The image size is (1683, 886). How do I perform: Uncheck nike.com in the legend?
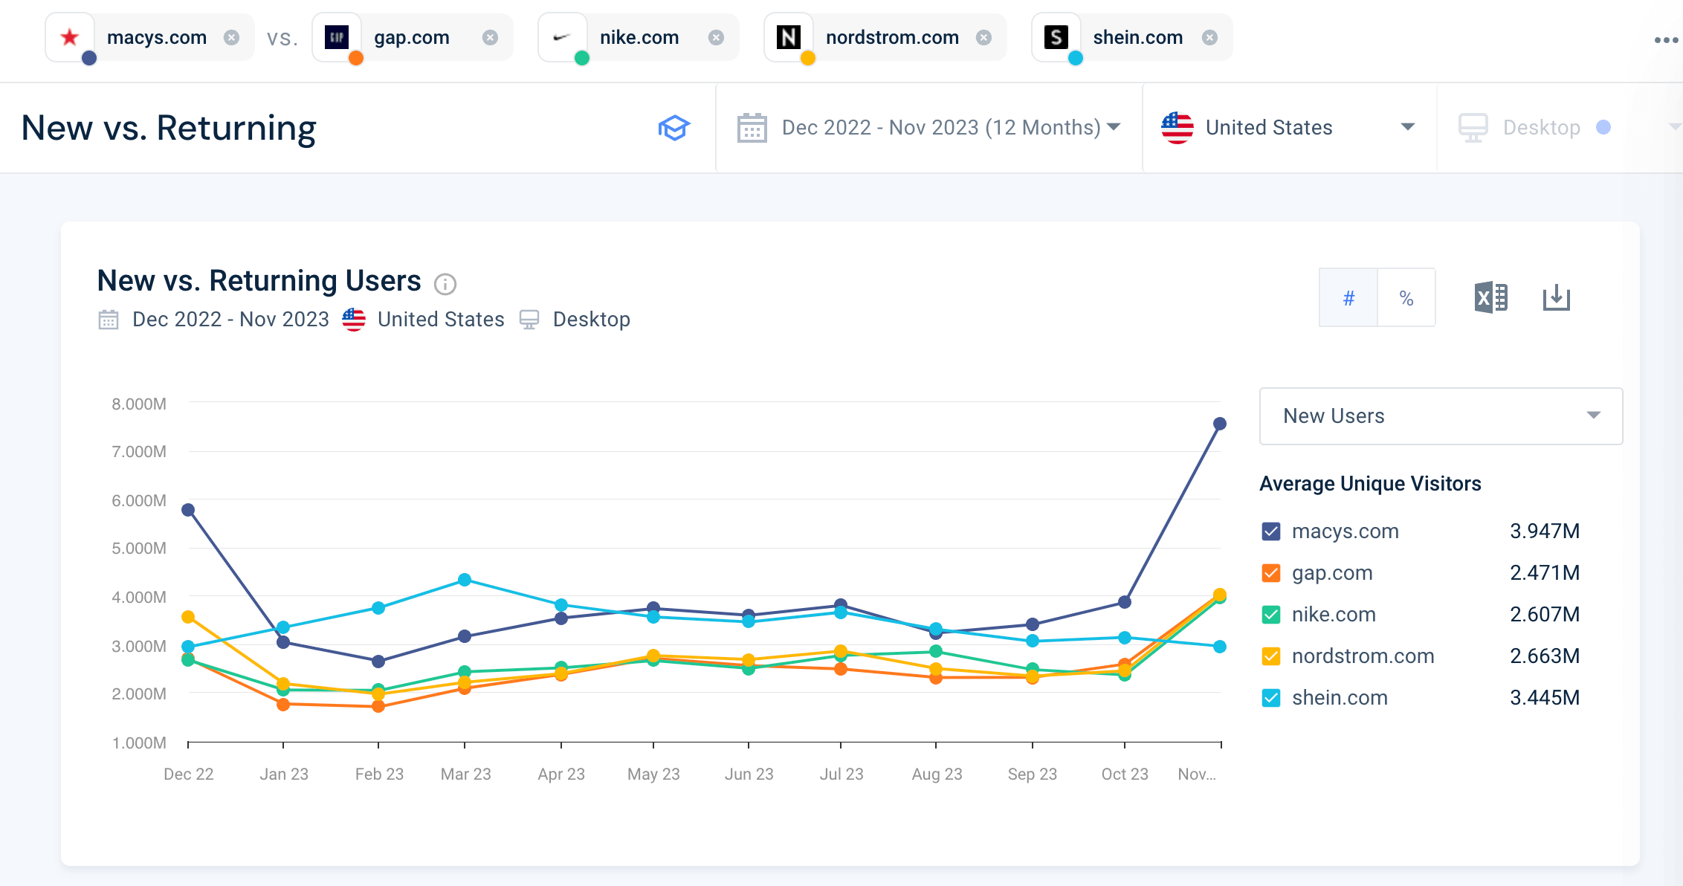tap(1271, 615)
